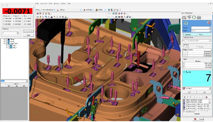Click the first surface icon in Quick Programmer

coord(184,18)
